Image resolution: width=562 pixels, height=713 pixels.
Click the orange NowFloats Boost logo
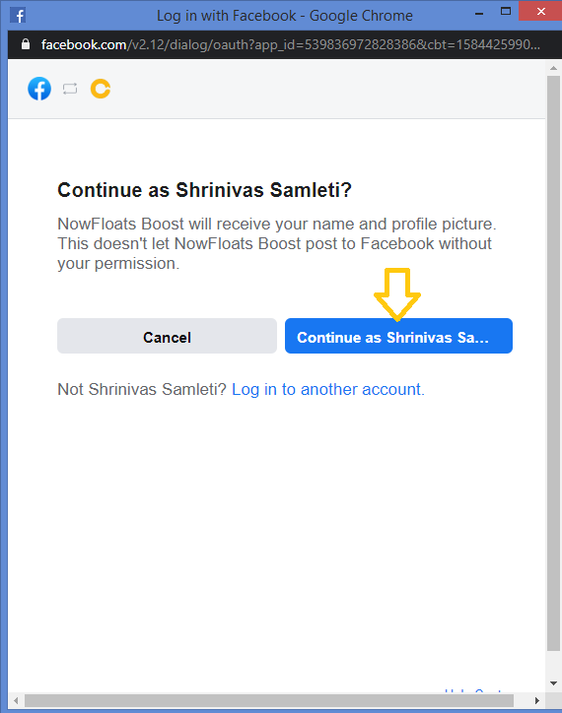point(101,89)
